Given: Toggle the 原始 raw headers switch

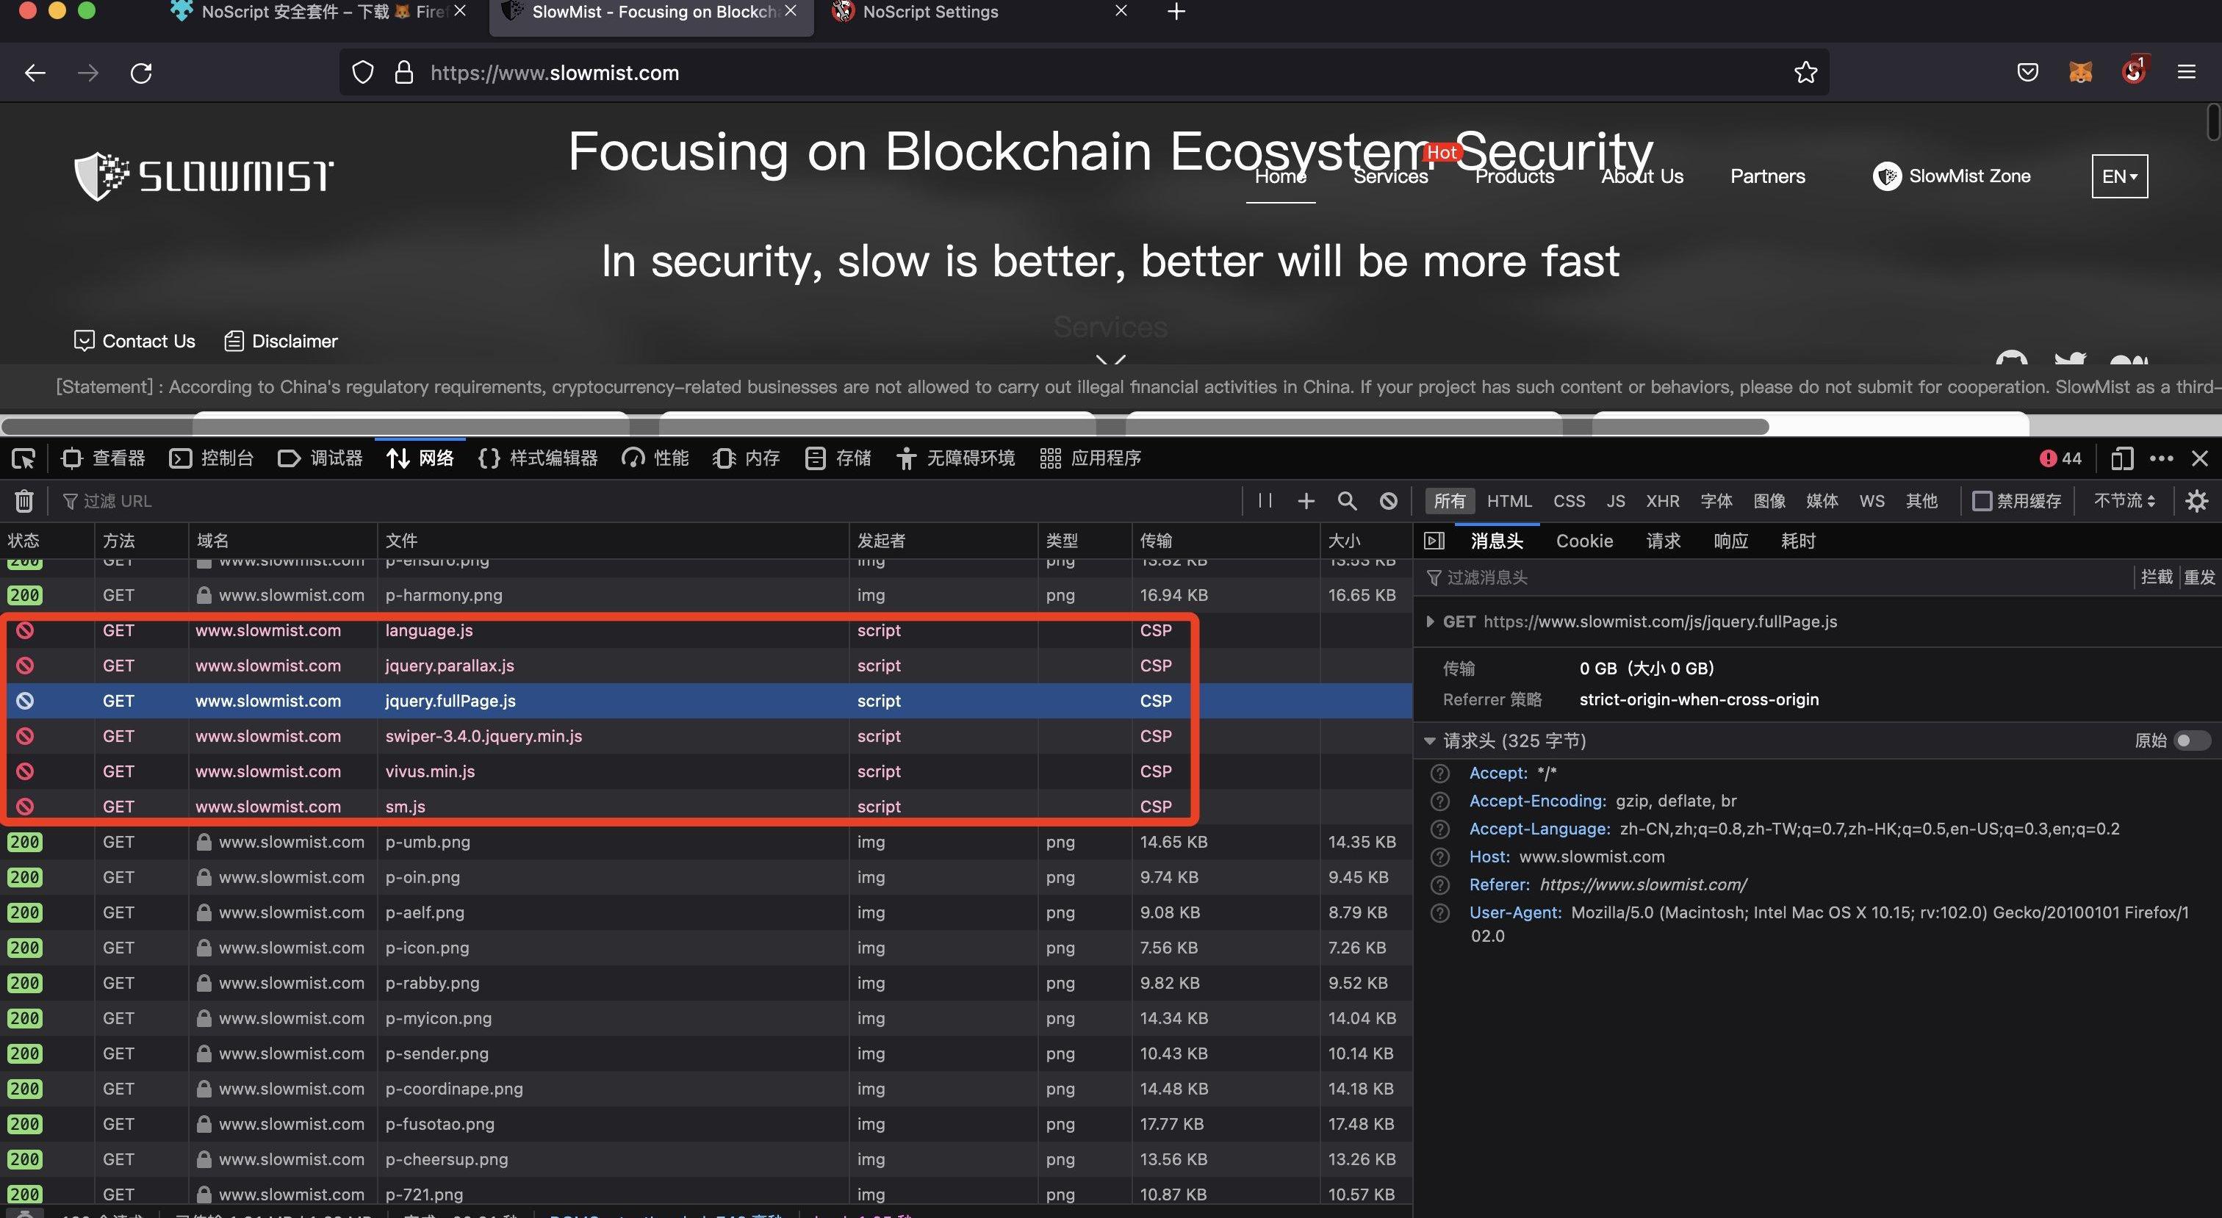Looking at the screenshot, I should pyautogui.click(x=2191, y=741).
